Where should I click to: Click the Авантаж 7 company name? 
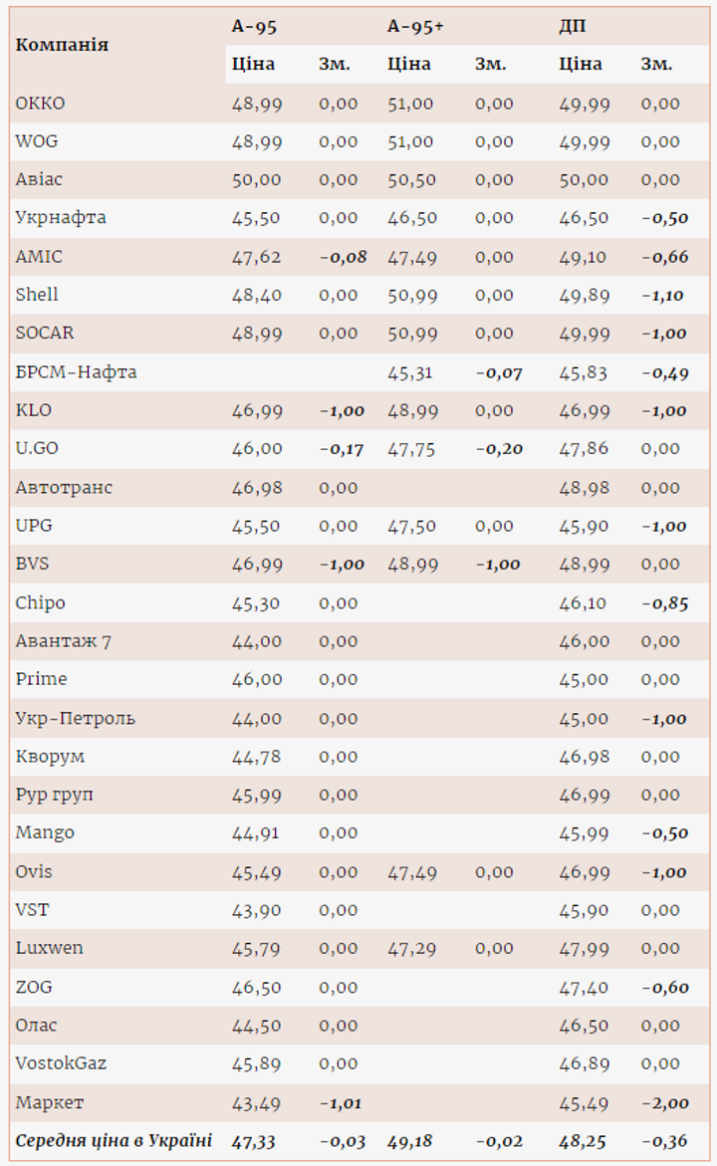coord(64,641)
